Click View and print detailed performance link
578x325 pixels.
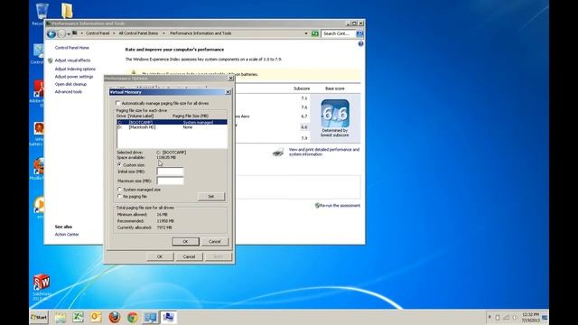[x=324, y=152]
